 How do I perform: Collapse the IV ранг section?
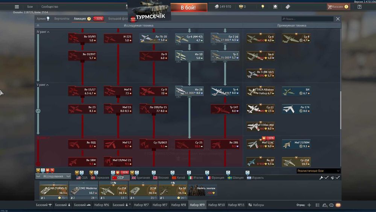pyautogui.click(x=43, y=32)
